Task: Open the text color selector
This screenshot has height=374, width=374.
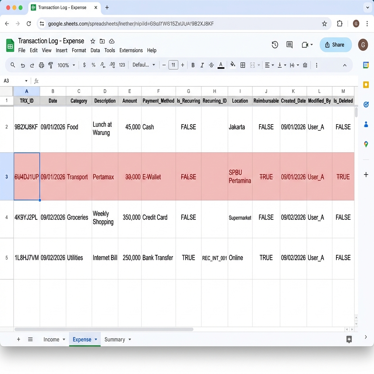Action: [x=221, y=65]
